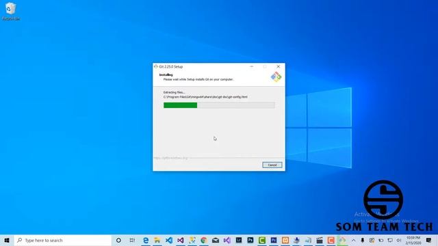The height and width of the screenshot is (246, 438).
Task: Open the orange XAMPP icon in the taskbar
Action: click(x=285, y=240)
